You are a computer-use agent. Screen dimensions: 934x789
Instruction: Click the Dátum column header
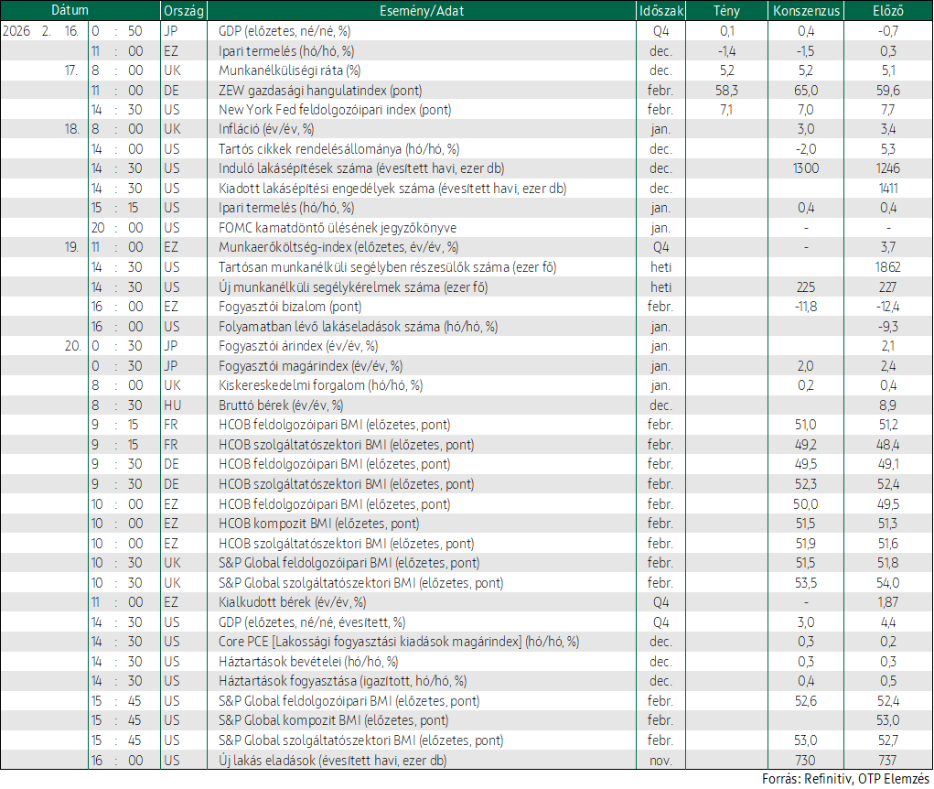click(70, 11)
